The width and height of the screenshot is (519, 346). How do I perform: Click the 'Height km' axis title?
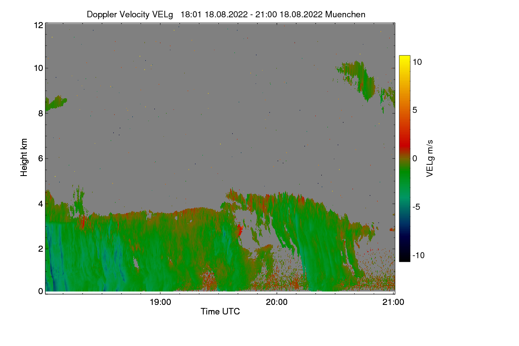[24, 157]
